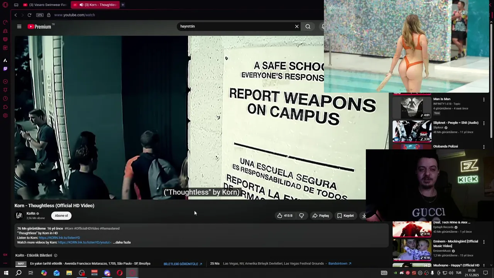Switch to Vasaro Swimwear tab

point(44,5)
